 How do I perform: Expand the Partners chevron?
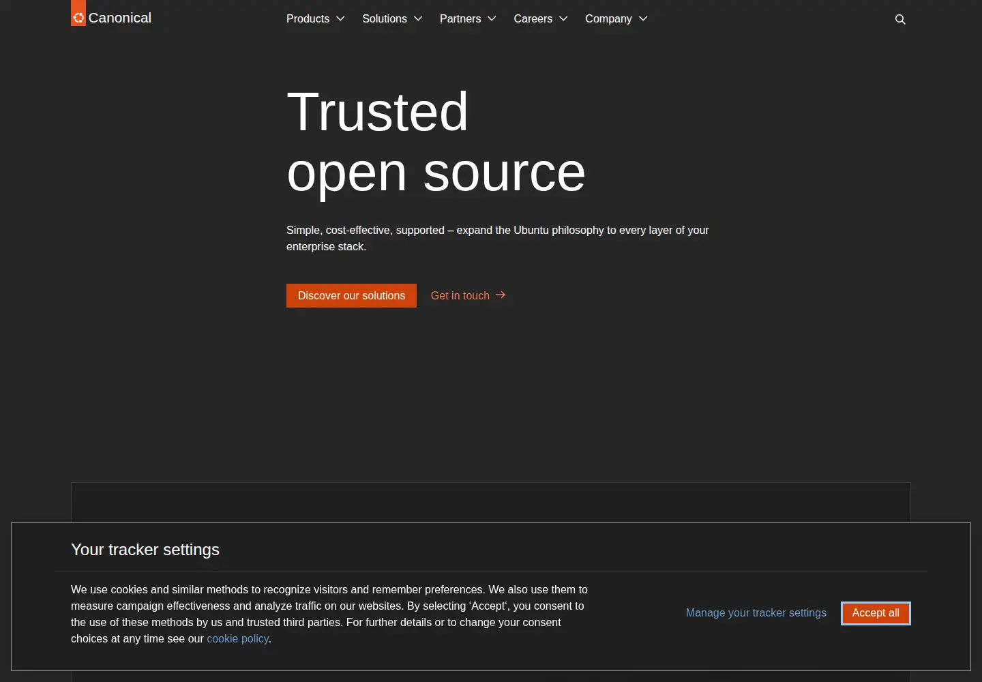point(492,18)
